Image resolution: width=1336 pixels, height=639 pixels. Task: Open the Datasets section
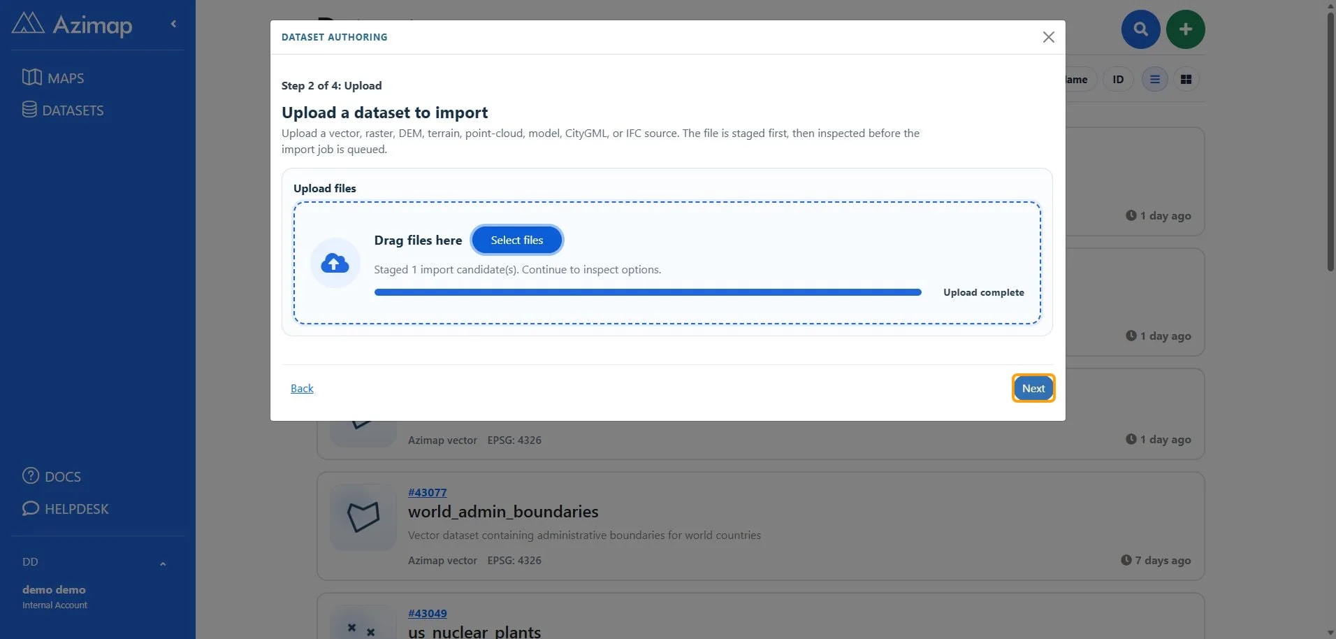pos(63,110)
